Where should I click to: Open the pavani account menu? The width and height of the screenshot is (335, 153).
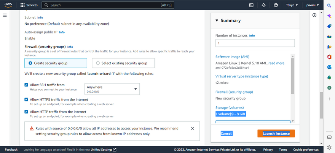click(x=315, y=5)
